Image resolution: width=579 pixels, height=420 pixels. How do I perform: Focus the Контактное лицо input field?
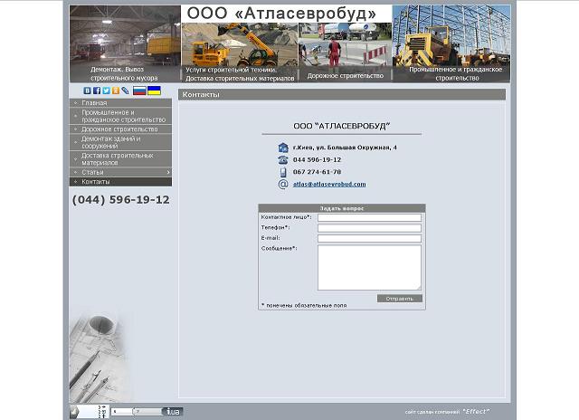[x=369, y=217]
